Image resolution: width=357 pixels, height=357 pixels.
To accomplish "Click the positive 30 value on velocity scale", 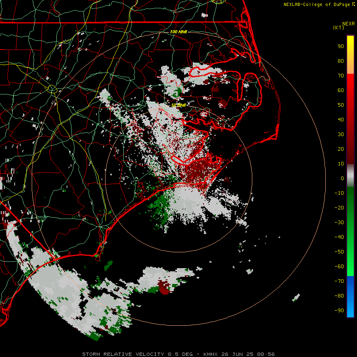I will point(341,134).
